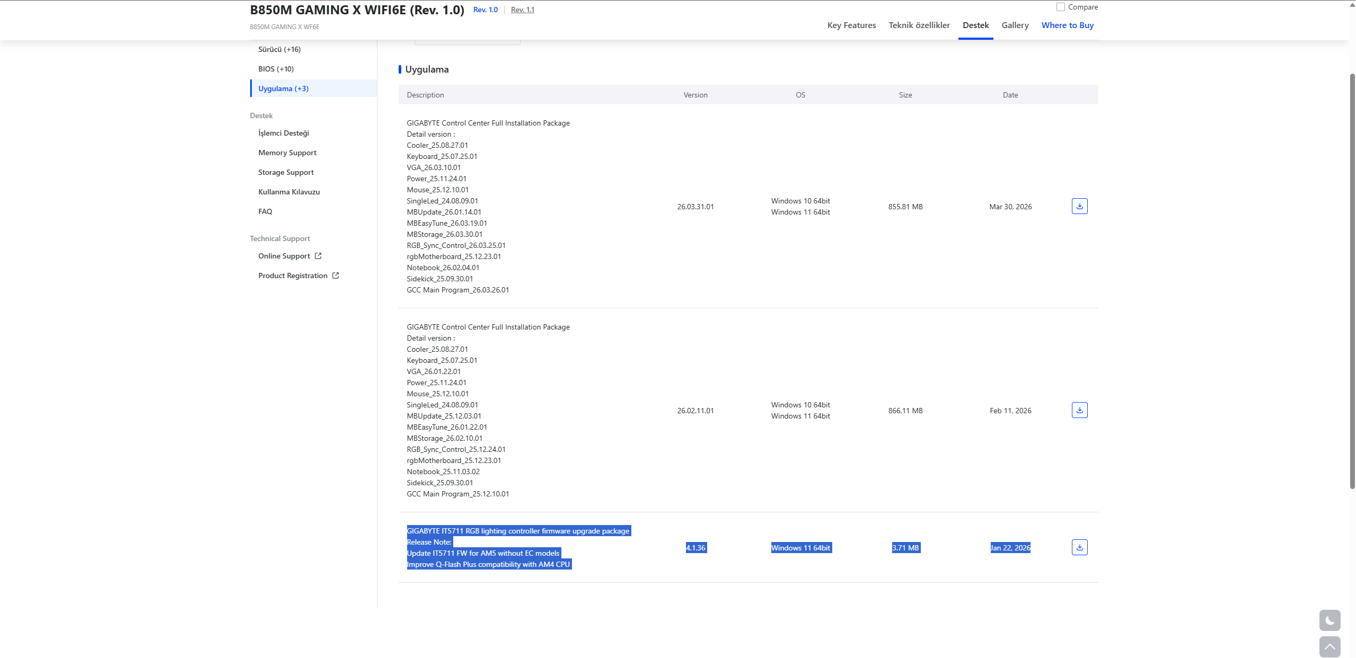Click the OS column header

pyautogui.click(x=800, y=95)
